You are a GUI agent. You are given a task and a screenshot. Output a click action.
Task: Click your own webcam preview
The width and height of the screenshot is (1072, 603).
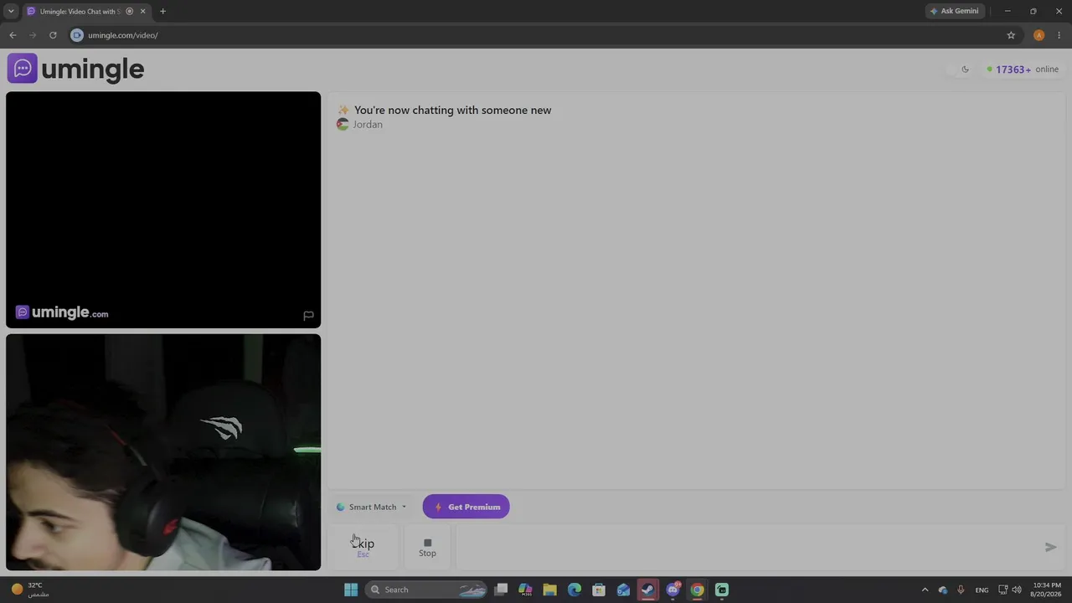pyautogui.click(x=163, y=452)
